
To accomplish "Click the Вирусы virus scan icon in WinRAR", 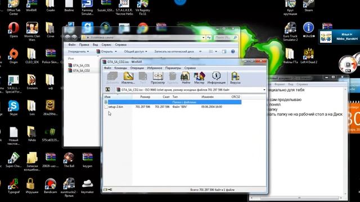I will pos(235,78).
